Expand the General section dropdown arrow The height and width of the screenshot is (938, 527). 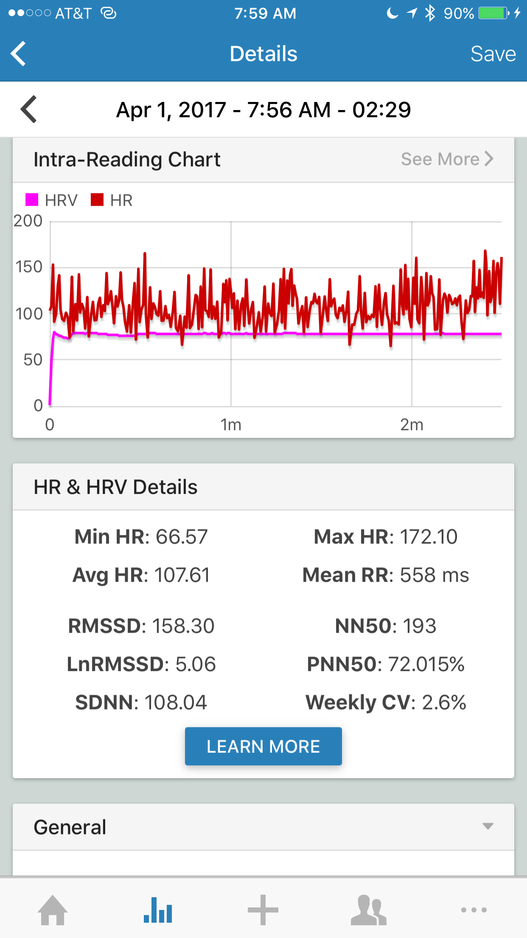point(488,826)
